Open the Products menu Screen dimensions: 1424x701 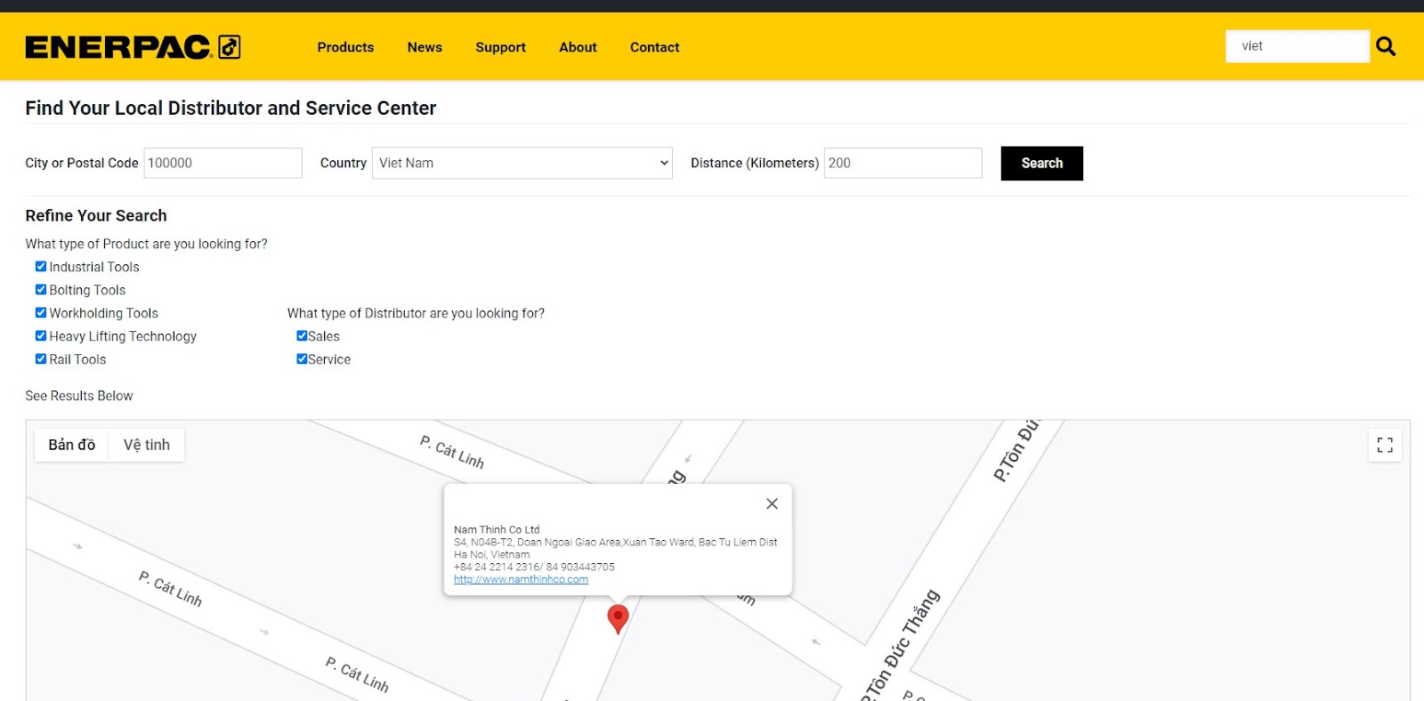click(x=345, y=47)
